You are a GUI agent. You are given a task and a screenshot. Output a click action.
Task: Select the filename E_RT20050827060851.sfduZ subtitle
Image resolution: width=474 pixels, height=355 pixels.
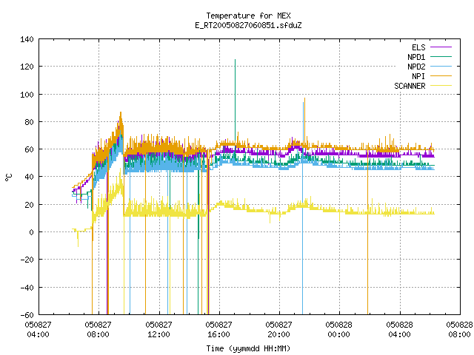[248, 25]
